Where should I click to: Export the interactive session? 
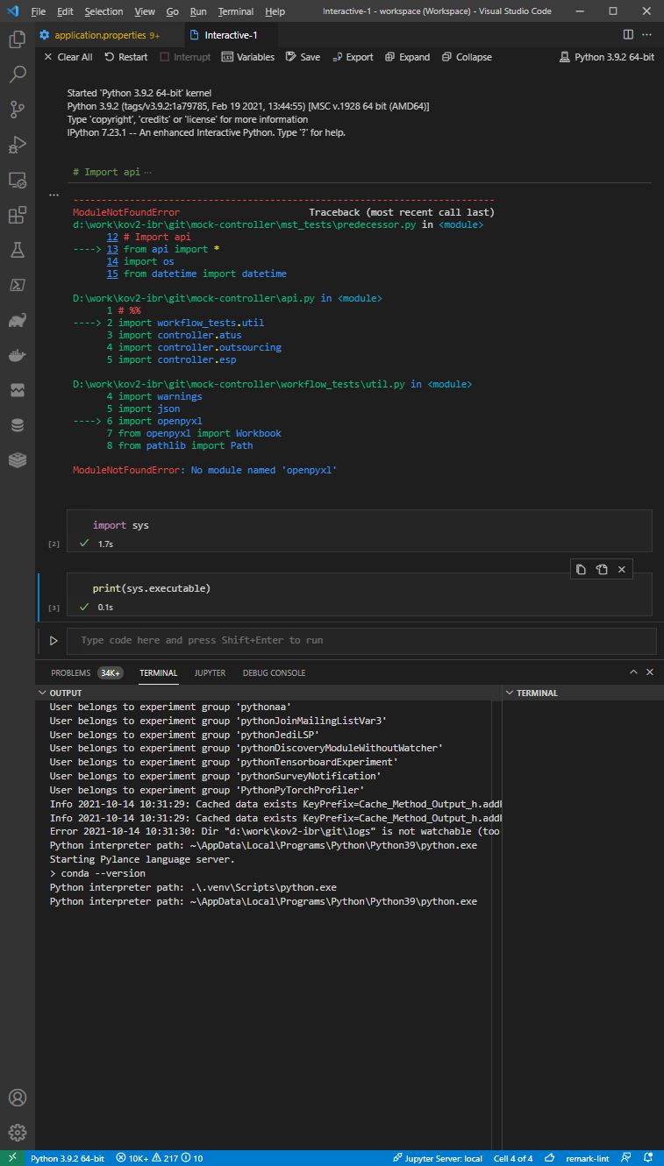point(353,57)
